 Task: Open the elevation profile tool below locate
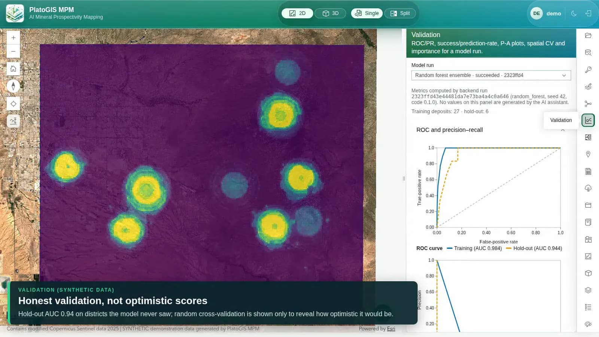(13, 121)
